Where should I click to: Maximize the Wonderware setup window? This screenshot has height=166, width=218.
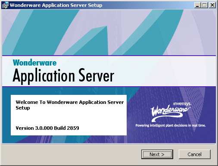pos(205,5)
